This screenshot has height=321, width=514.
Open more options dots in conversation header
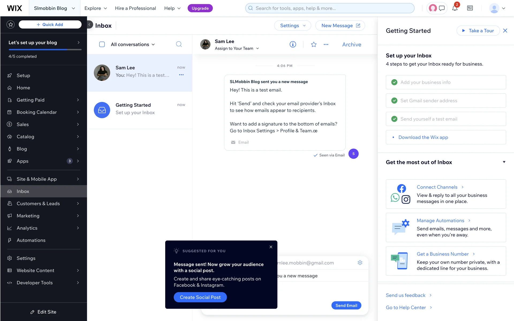[326, 44]
